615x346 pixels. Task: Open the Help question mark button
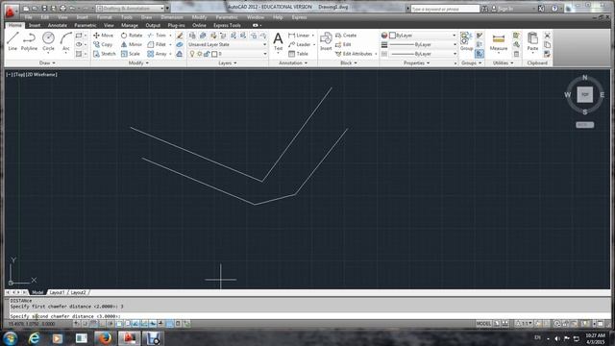pos(554,9)
